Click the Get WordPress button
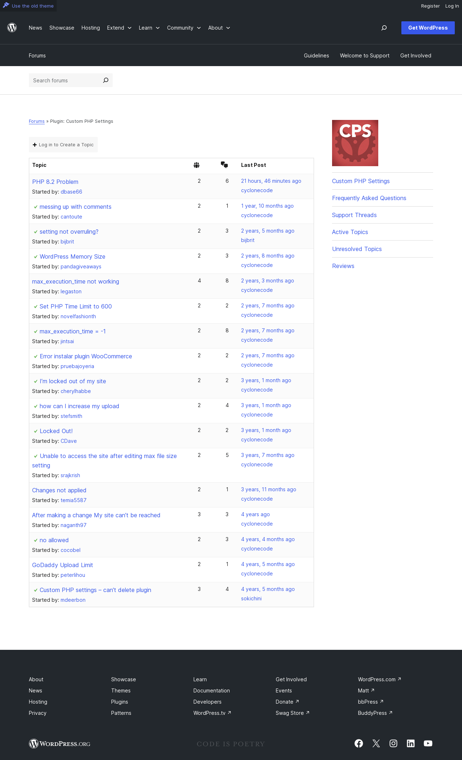 428,28
